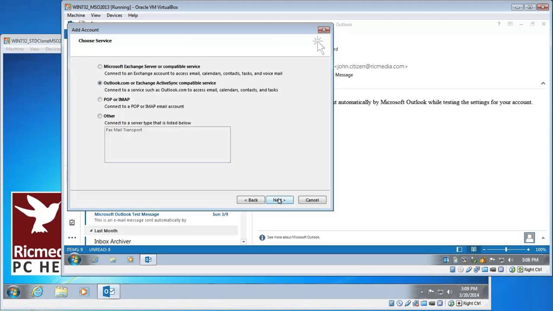Click shared folders indicator in STDClone VM status bar
The width and height of the screenshot is (553, 311).
pos(424,303)
